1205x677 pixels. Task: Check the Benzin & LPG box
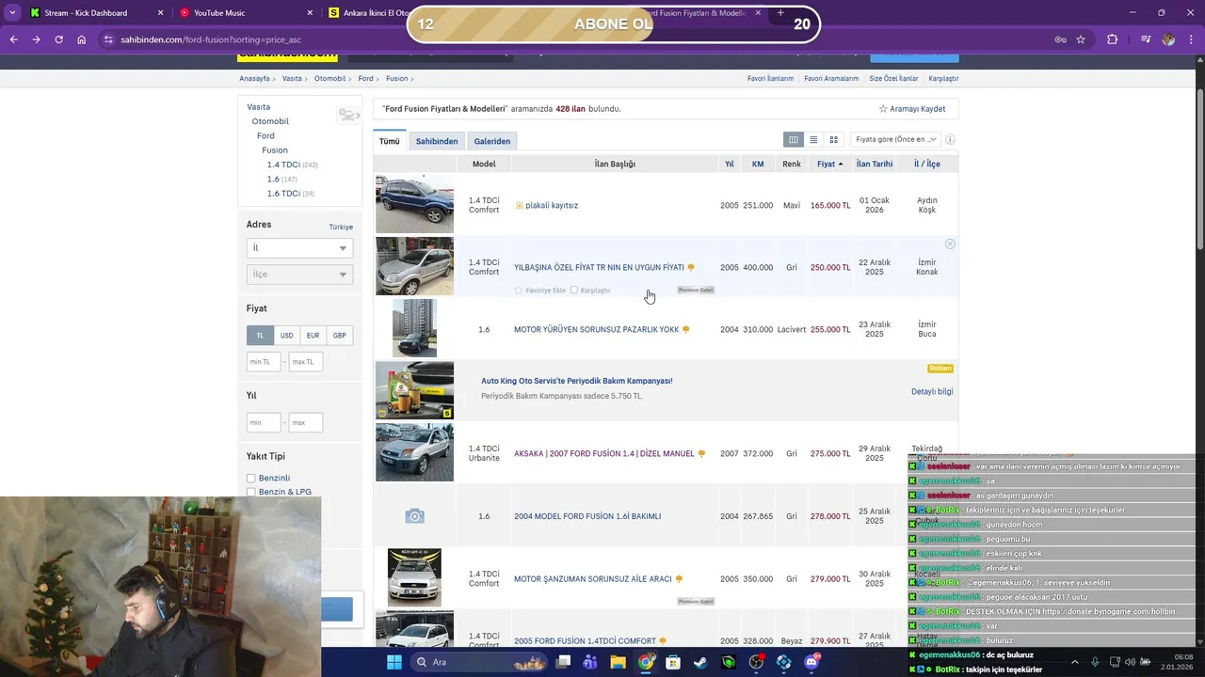point(251,492)
